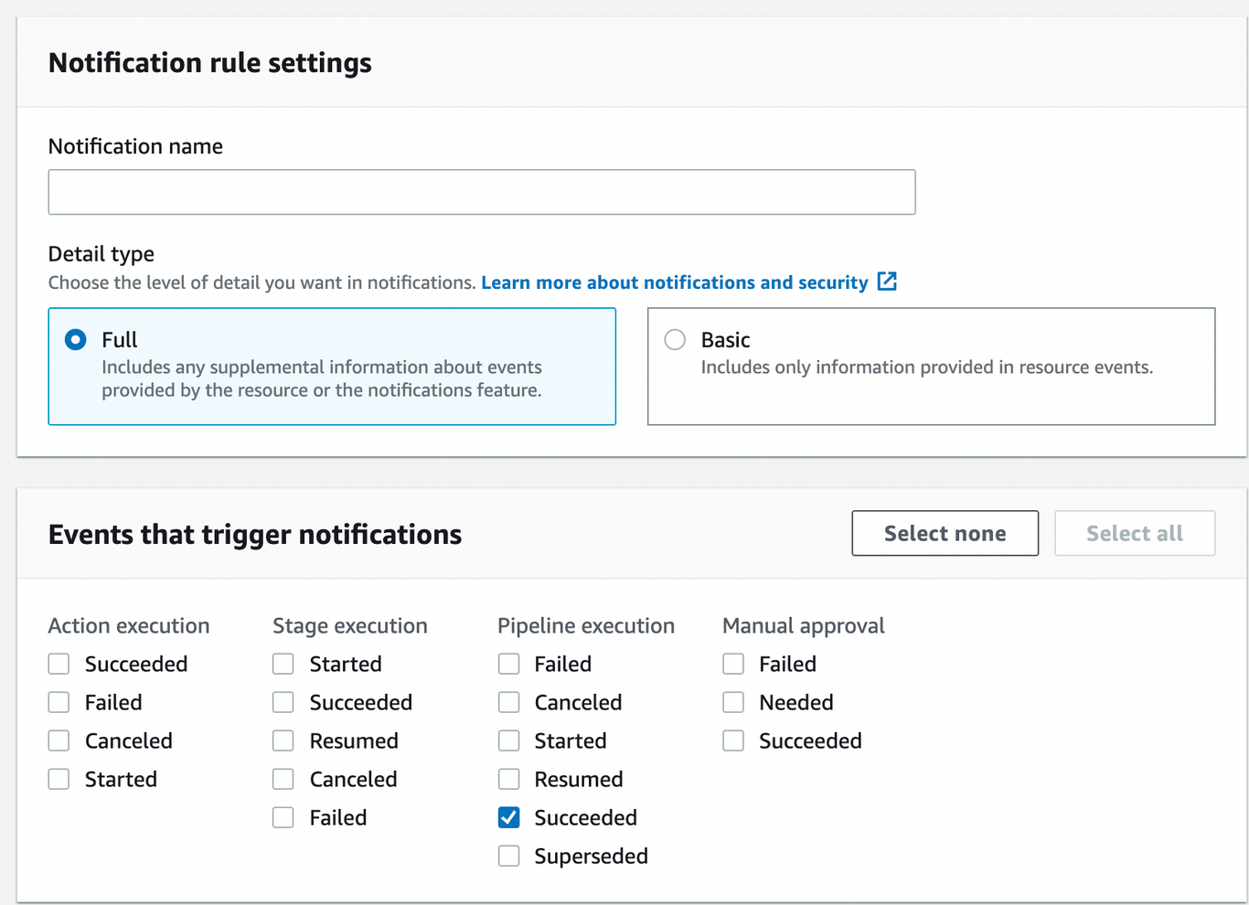Click the Notification name input field
This screenshot has width=1249, height=905.
482,192
